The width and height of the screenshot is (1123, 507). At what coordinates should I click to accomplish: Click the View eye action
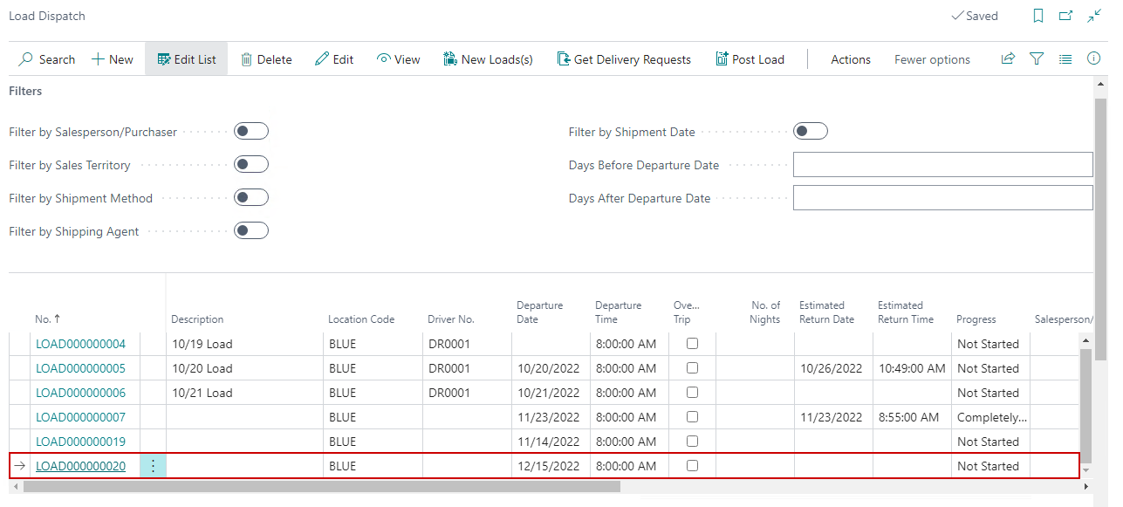399,59
